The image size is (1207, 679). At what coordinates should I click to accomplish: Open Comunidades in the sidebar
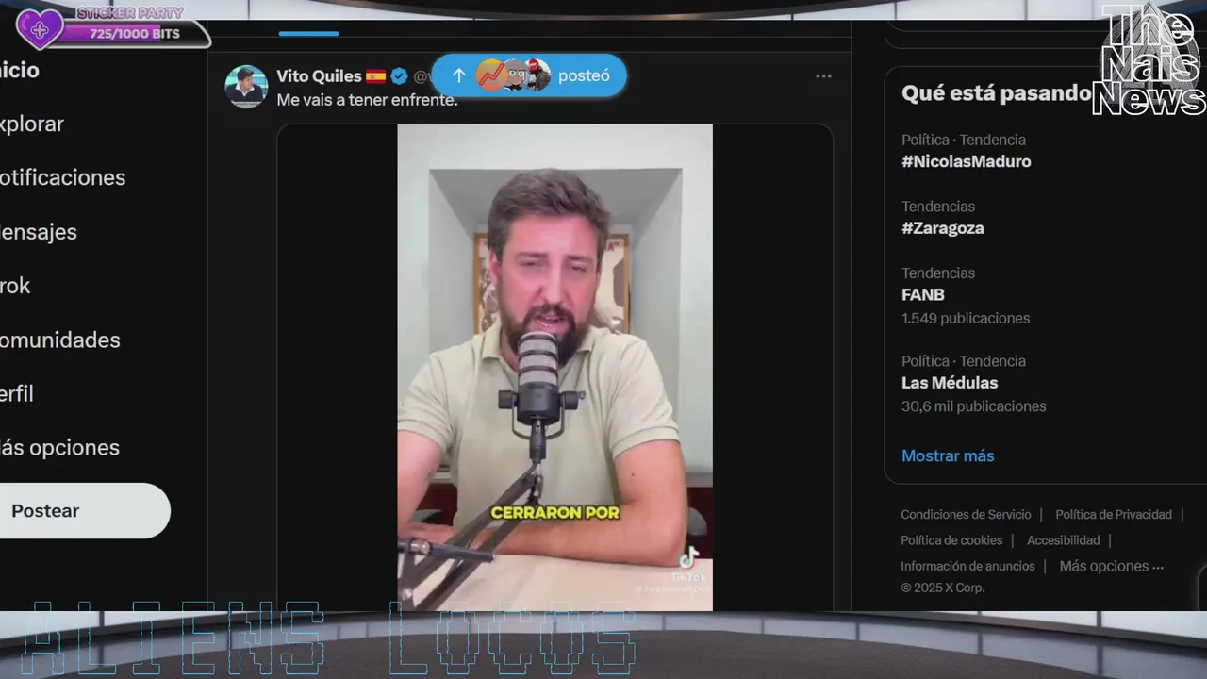coord(59,339)
